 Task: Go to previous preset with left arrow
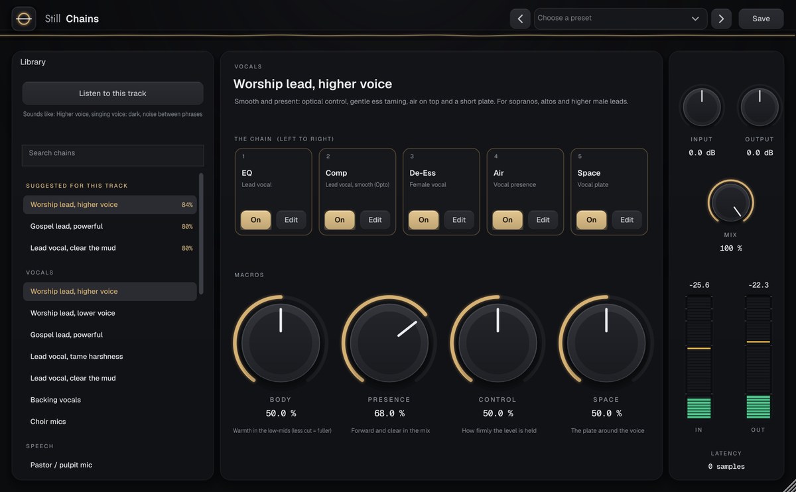click(x=520, y=19)
